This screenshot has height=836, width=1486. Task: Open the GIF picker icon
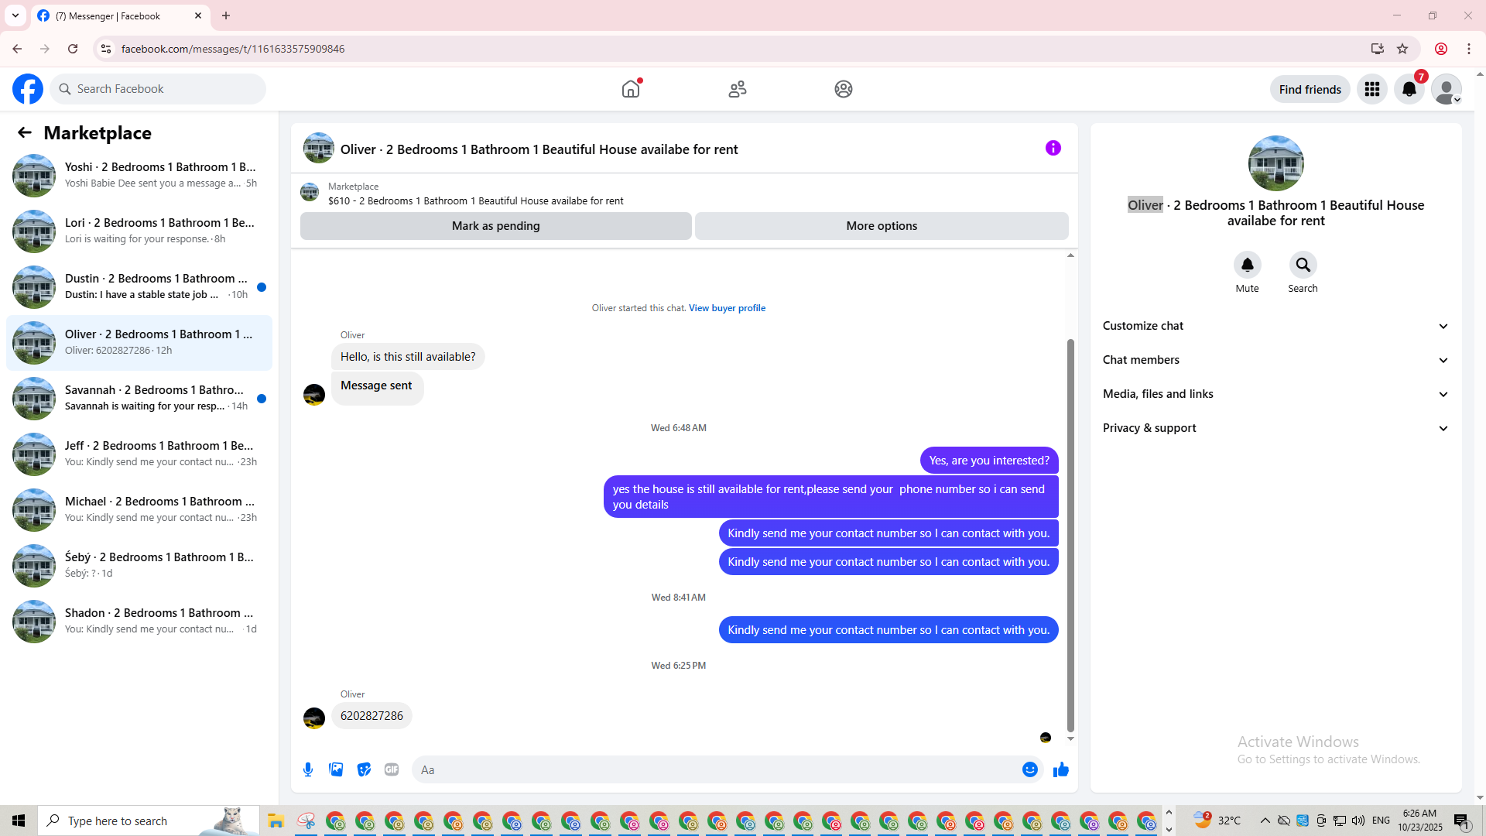pyautogui.click(x=392, y=769)
